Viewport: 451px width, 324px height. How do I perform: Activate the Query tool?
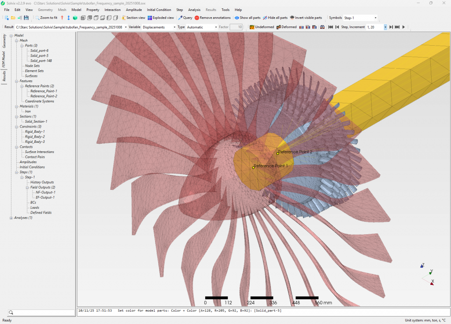tap(185, 18)
